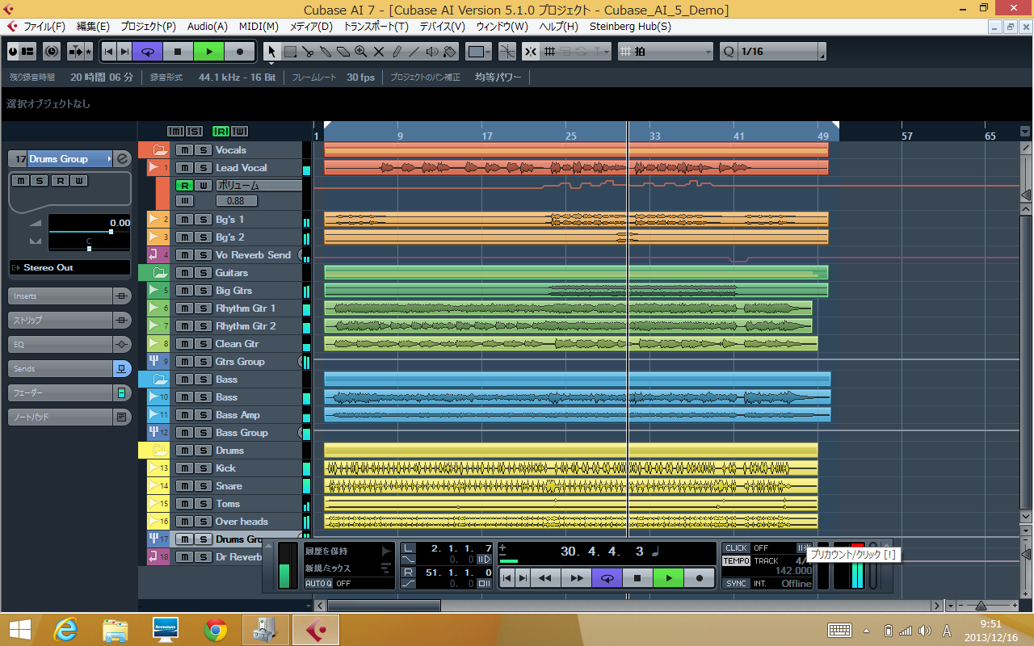Open the quantize 1/16 preset dropdown
Viewport: 1034px width, 646px height.
coord(822,53)
